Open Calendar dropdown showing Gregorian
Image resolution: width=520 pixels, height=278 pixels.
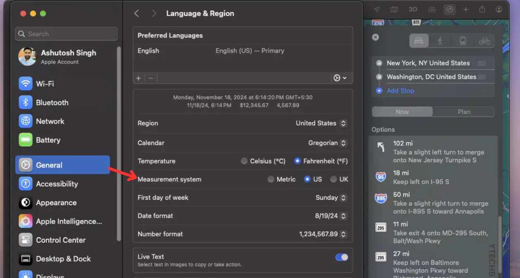(327, 143)
